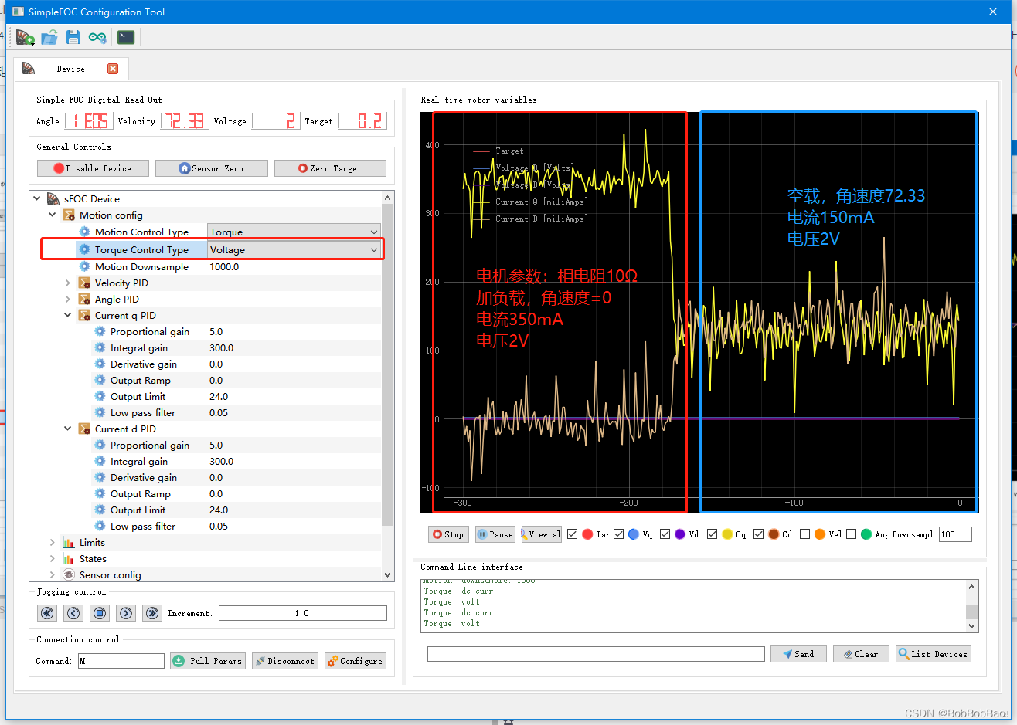
Task: Toggle the Vq plot checkbox
Action: (619, 534)
